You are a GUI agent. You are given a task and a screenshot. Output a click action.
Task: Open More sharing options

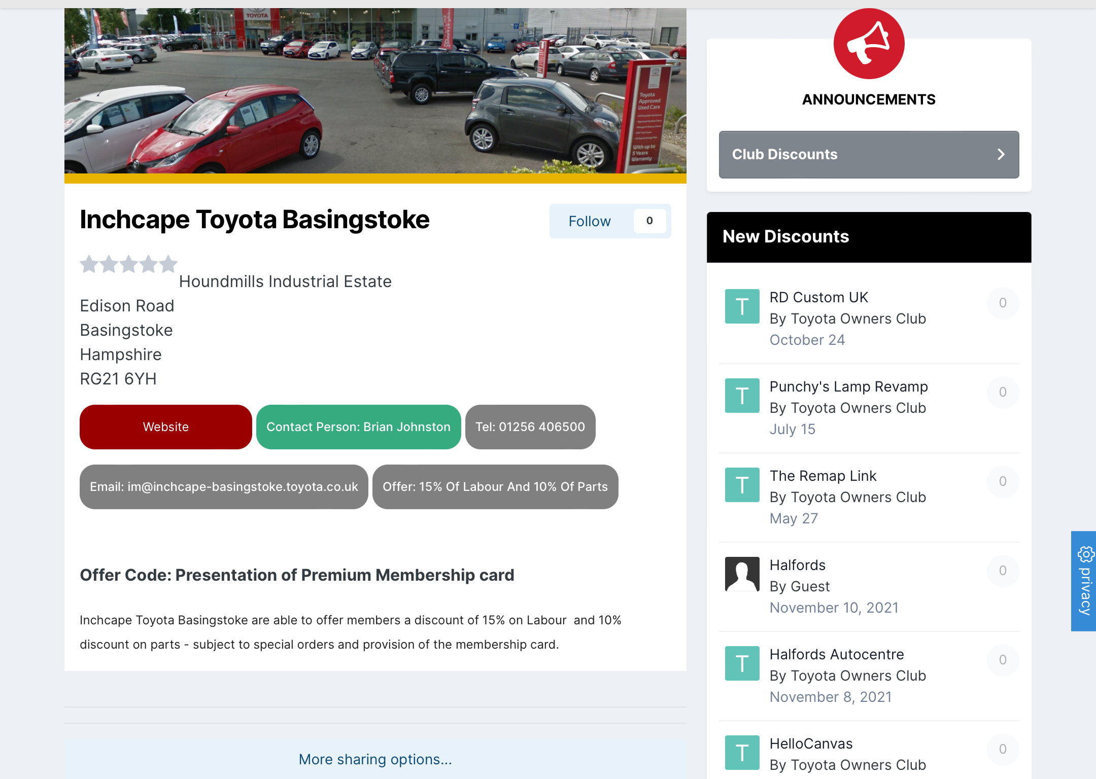[375, 759]
